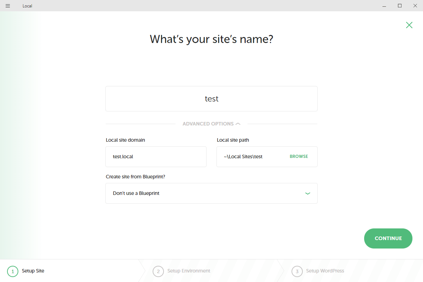
Task: Click the green Continue button
Action: pyautogui.click(x=388, y=238)
